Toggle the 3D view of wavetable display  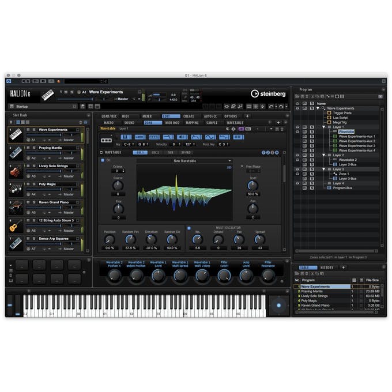pos(229,168)
